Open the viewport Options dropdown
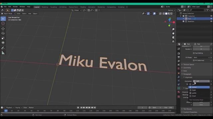213x119 pixels. pyautogui.click(x=171, y=10)
